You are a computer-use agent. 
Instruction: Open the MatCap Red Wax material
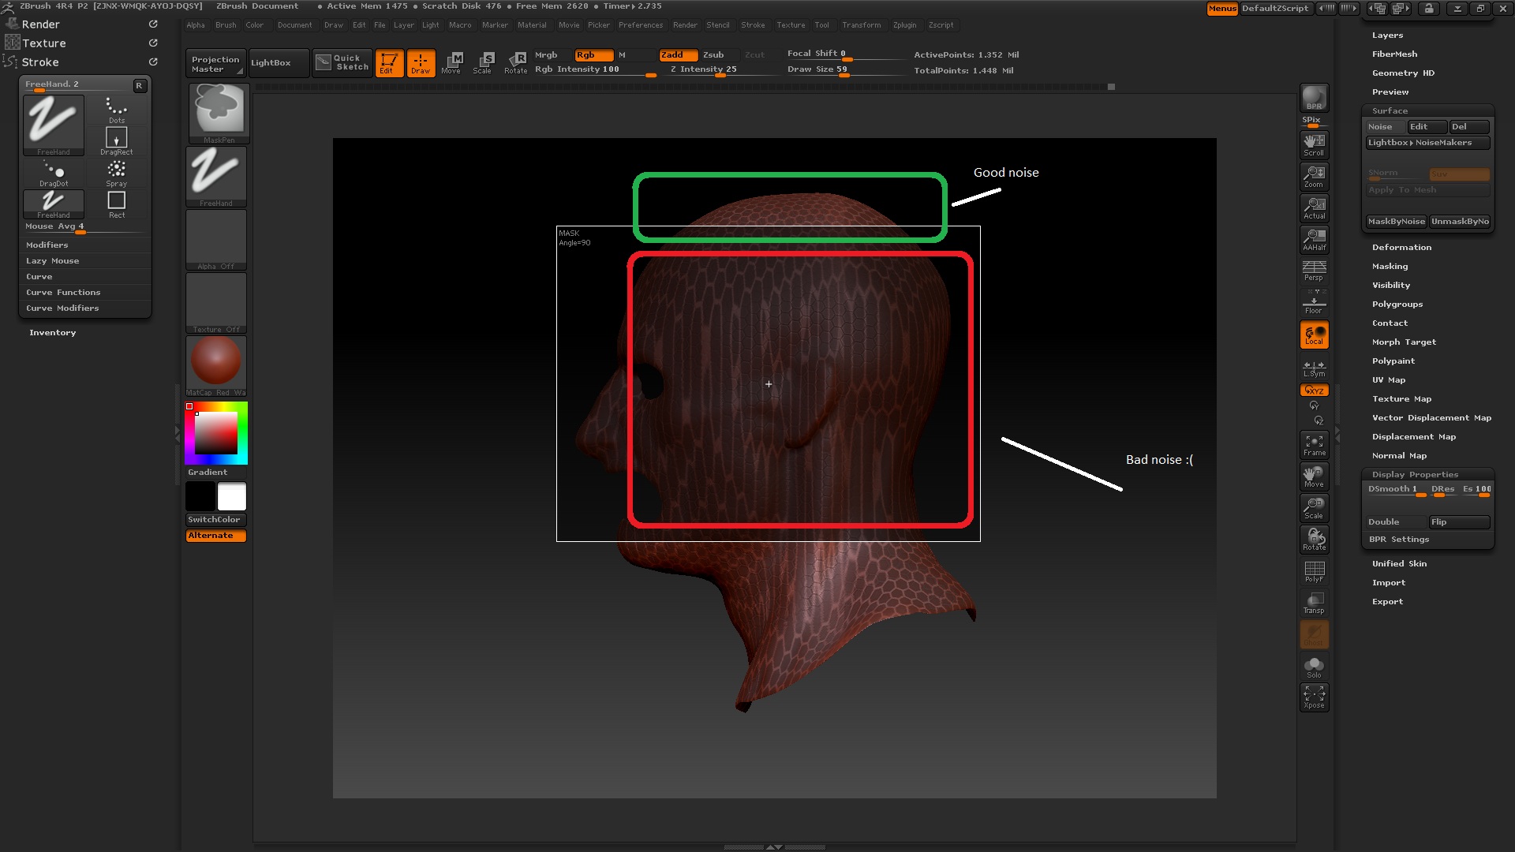click(x=217, y=366)
